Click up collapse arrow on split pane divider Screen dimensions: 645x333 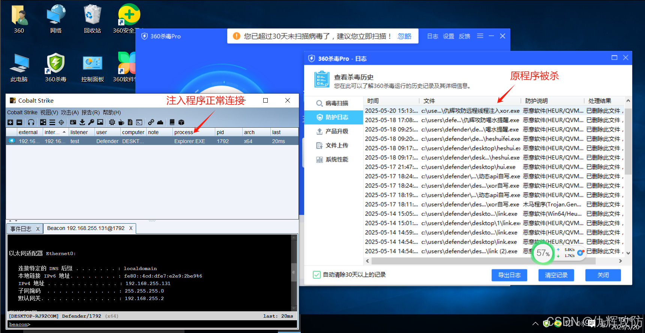(10, 221)
